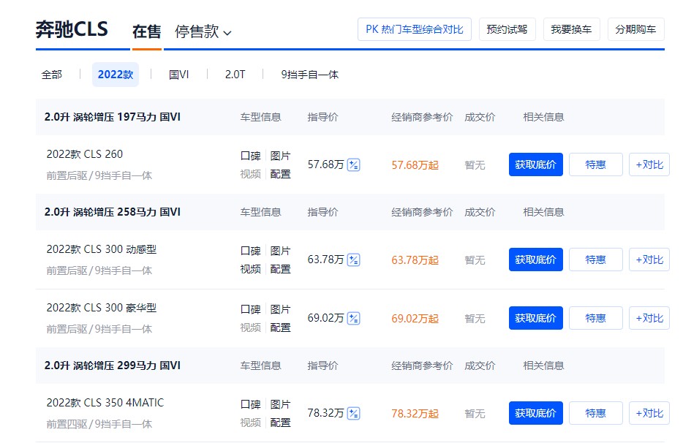Switch to the 在售 tab

pyautogui.click(x=146, y=31)
